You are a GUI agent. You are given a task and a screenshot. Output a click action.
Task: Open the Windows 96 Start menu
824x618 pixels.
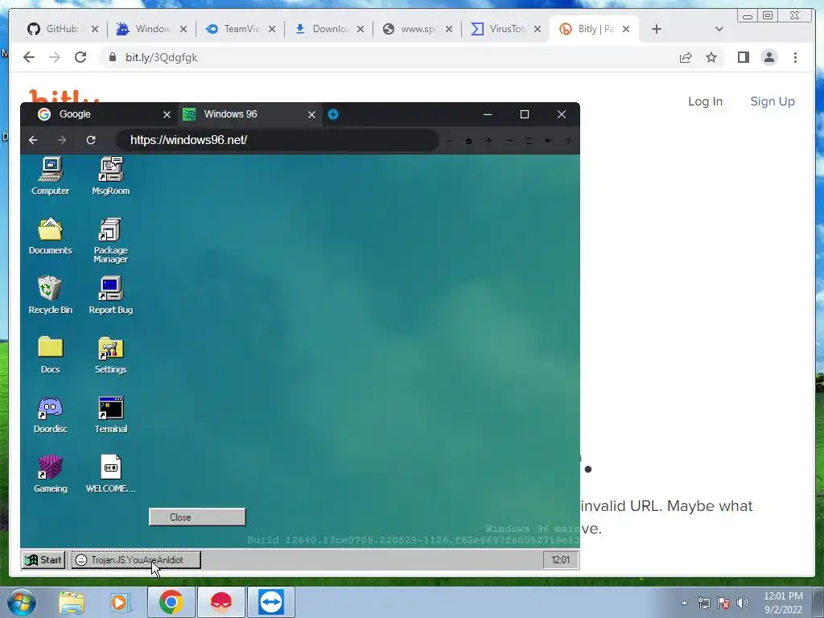[x=43, y=560]
